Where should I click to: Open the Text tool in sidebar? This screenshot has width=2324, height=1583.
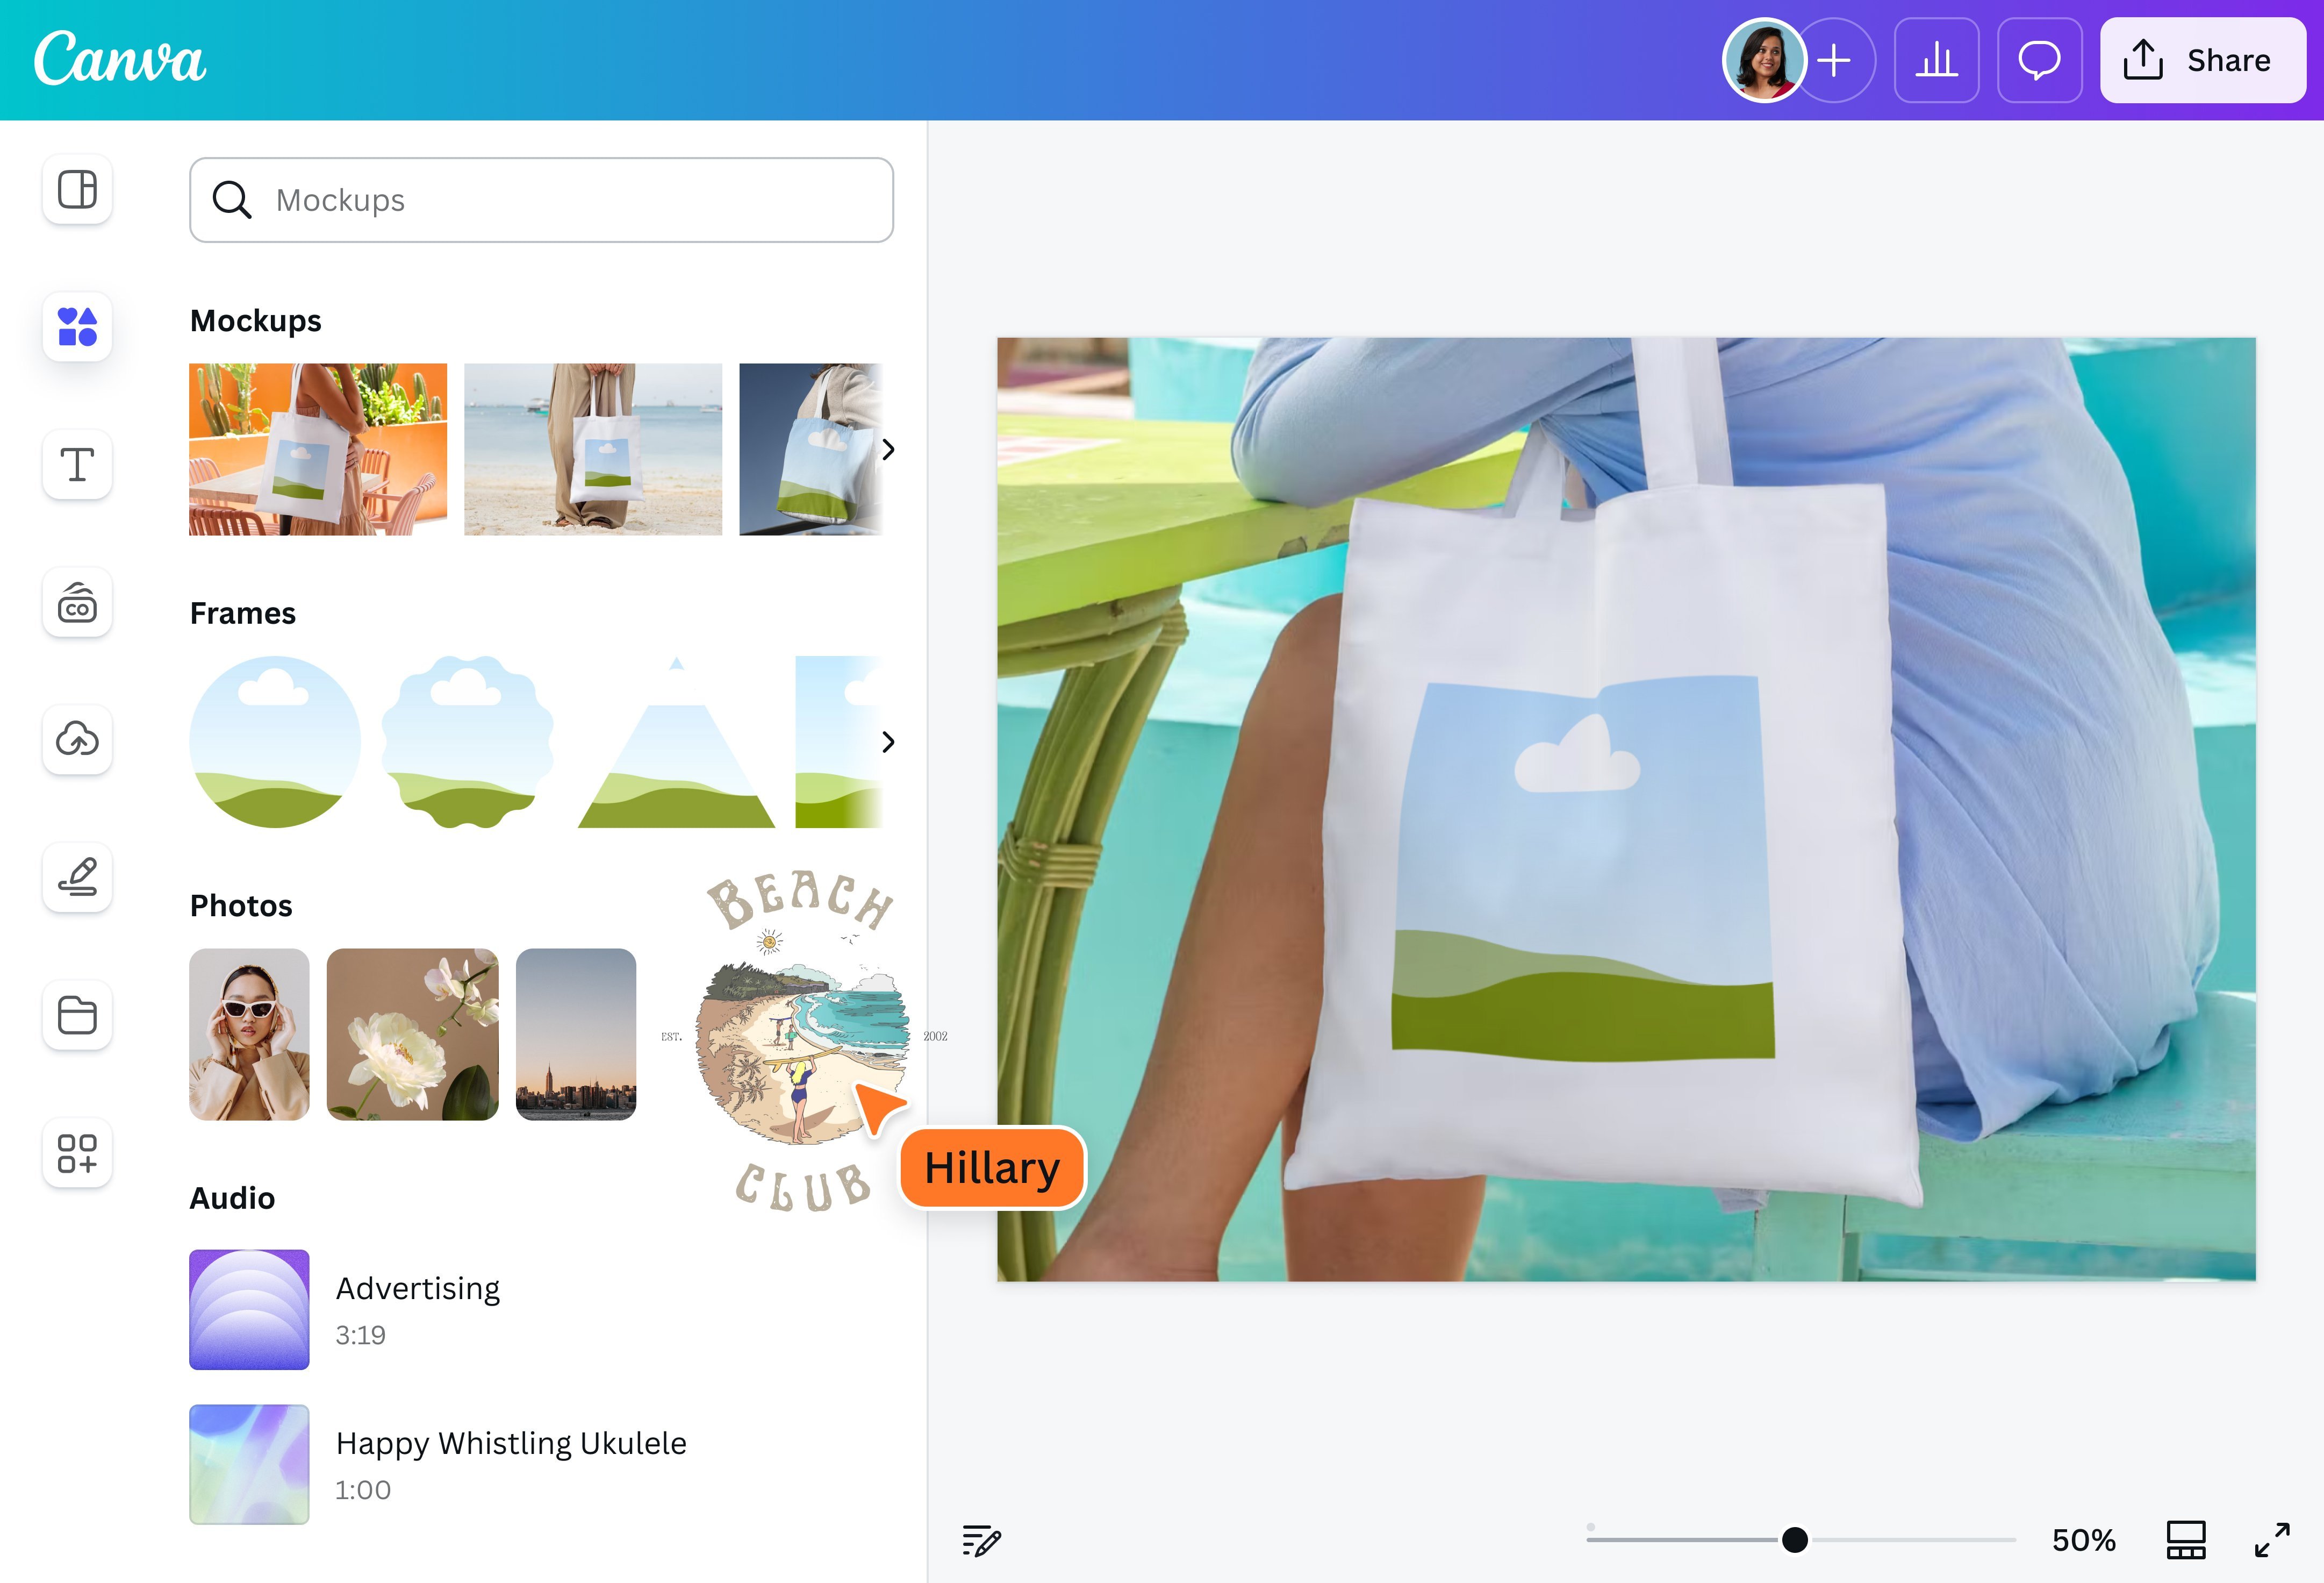point(77,464)
